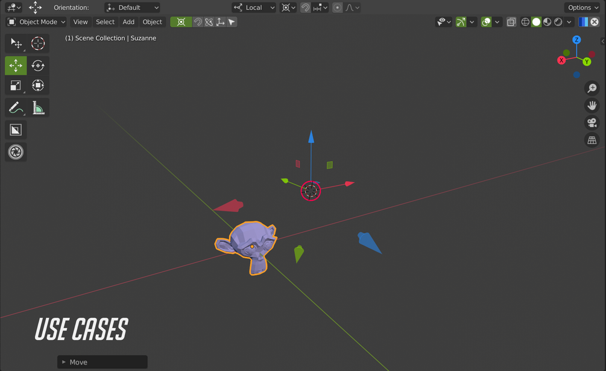Click the blue Z axis on navigation gizmo
The image size is (606, 371).
[576, 40]
